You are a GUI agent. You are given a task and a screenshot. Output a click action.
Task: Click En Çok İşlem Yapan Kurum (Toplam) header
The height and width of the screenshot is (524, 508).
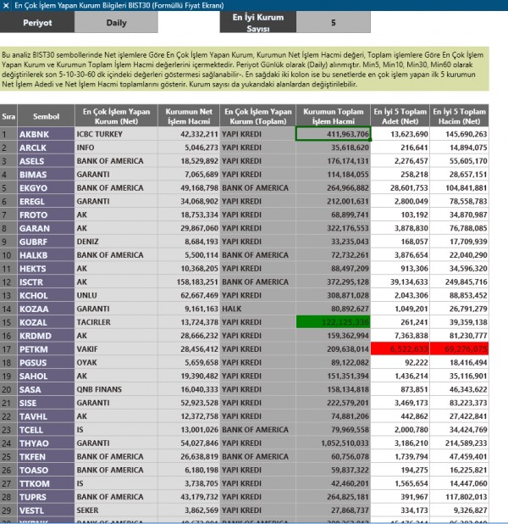point(258,116)
